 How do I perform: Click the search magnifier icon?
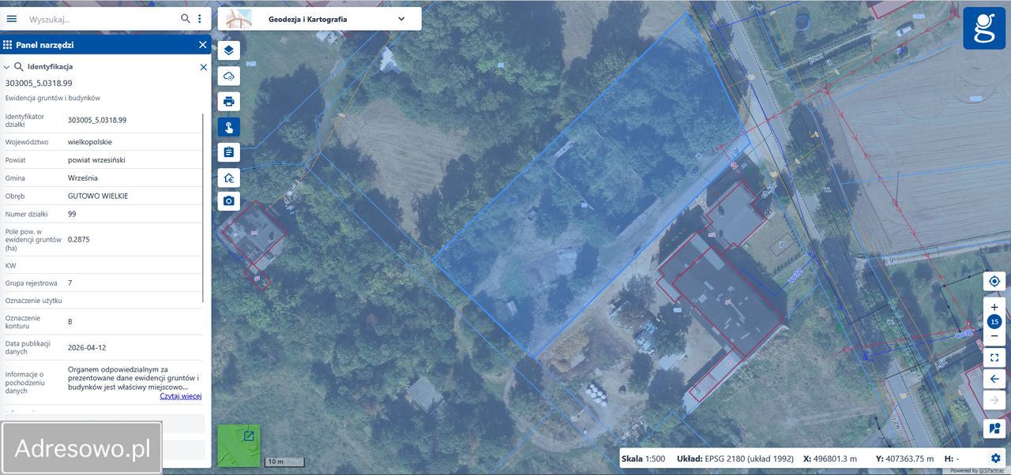coord(186,18)
